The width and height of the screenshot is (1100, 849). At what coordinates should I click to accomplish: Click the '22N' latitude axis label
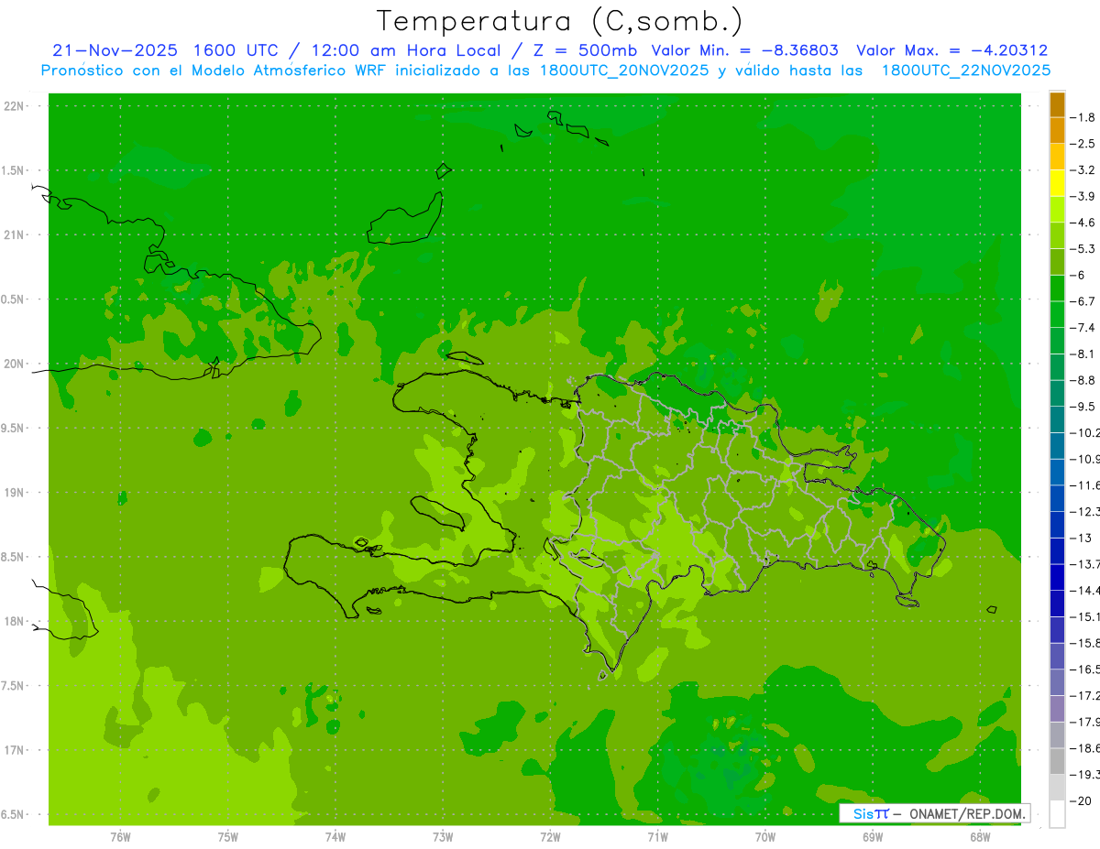(14, 106)
